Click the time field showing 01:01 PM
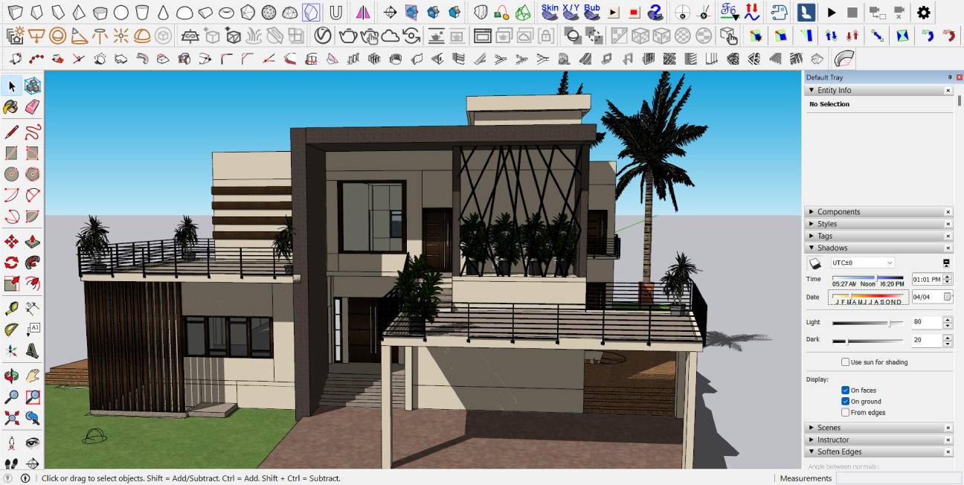This screenshot has height=485, width=964. coord(927,280)
